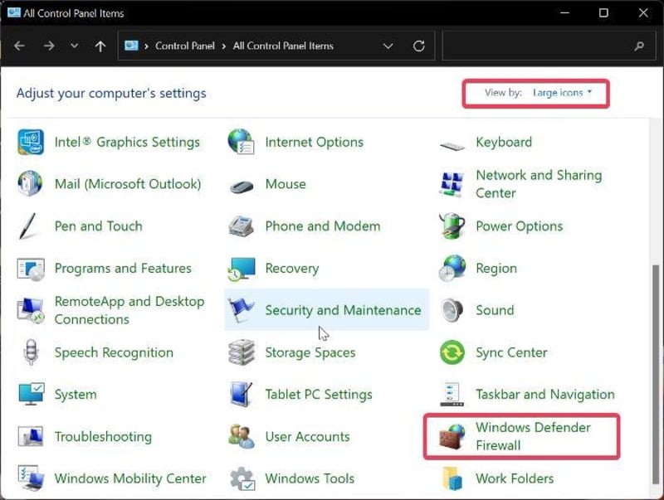Screen dimensions: 664x500
Task: Open Mail (Microsoft Outlook) icon
Action: [31, 183]
